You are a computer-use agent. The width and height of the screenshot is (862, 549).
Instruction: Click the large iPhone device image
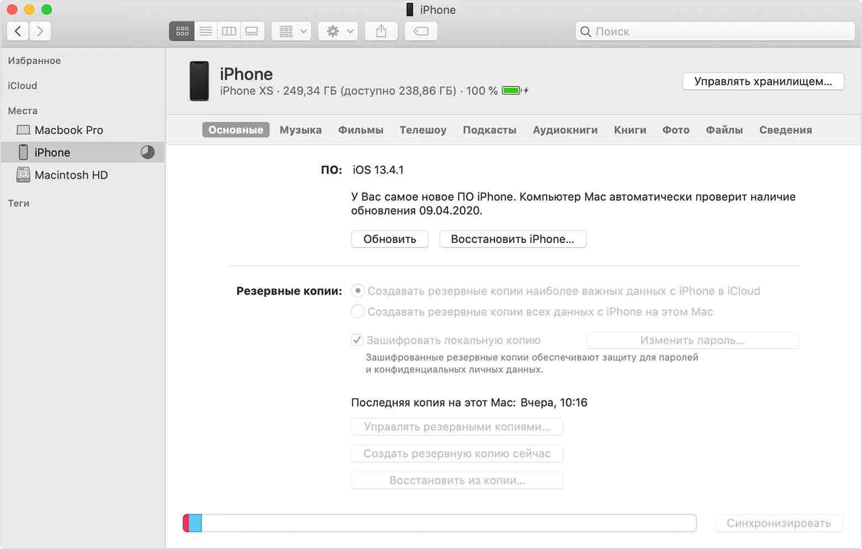click(x=199, y=81)
